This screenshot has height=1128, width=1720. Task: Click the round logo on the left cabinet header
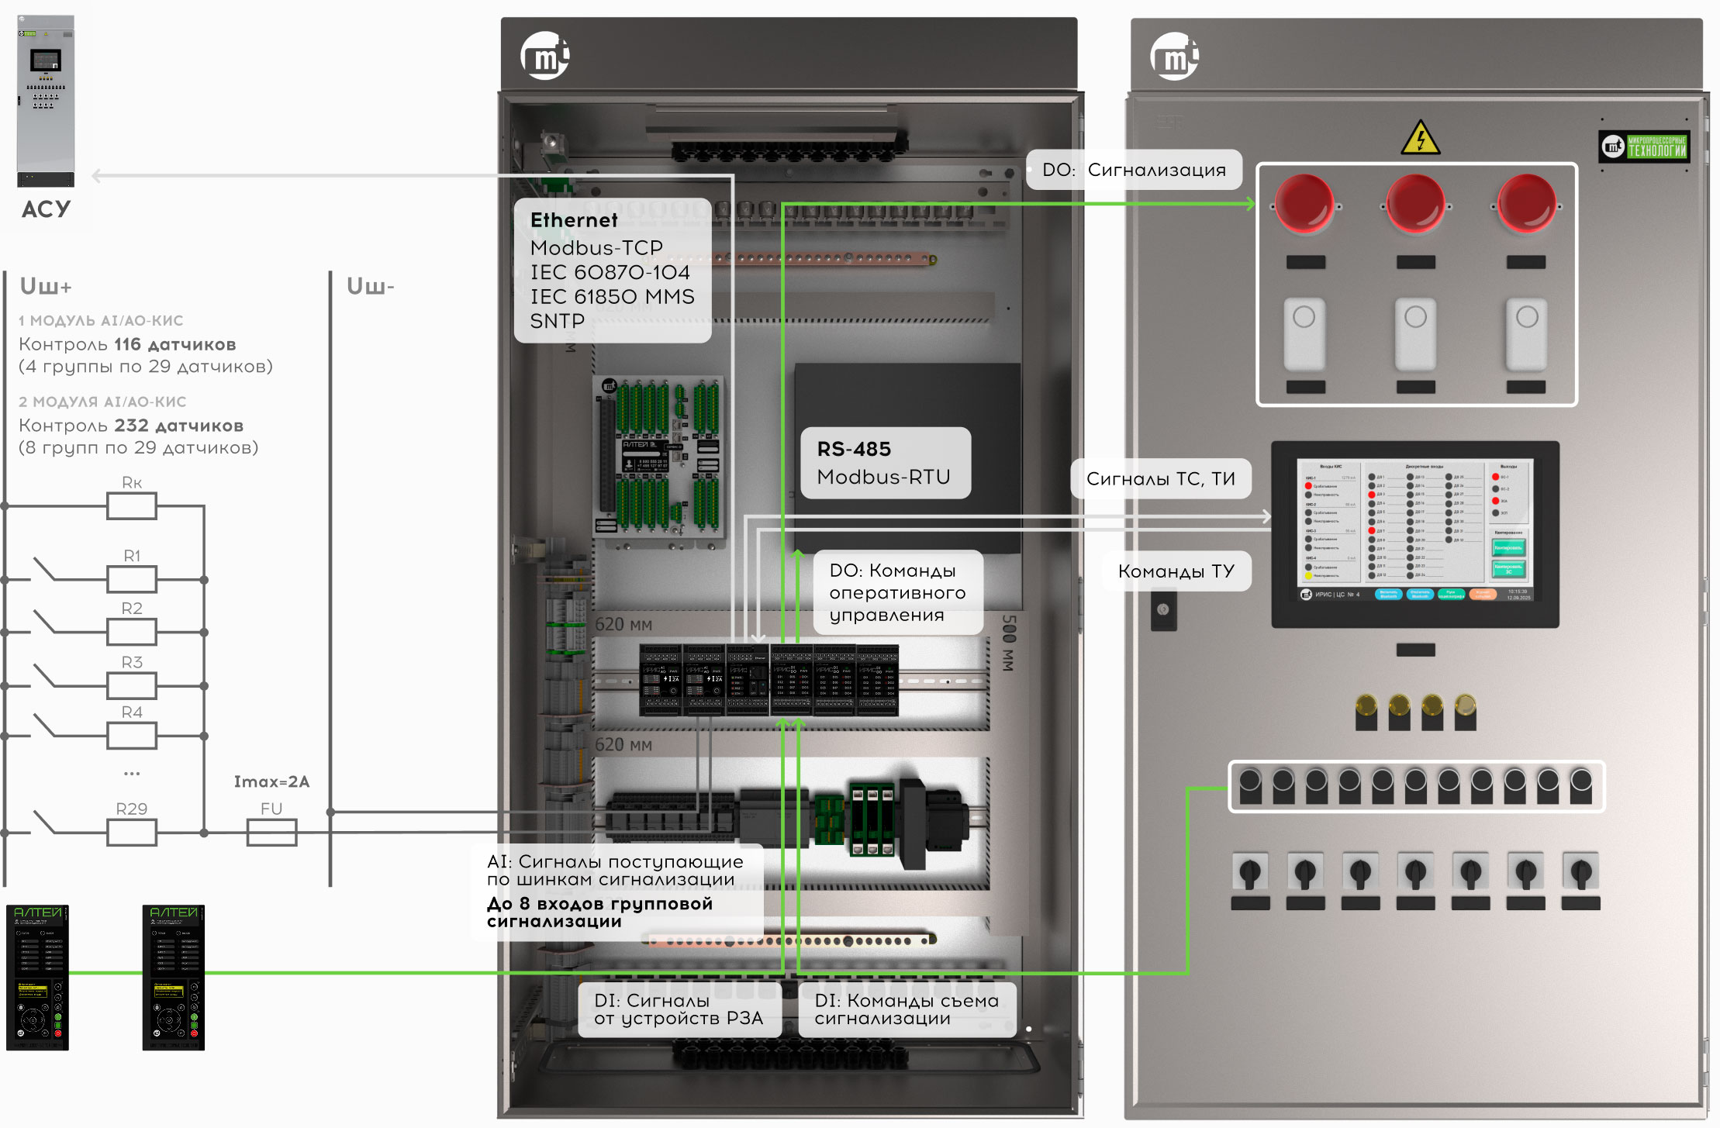[x=545, y=56]
